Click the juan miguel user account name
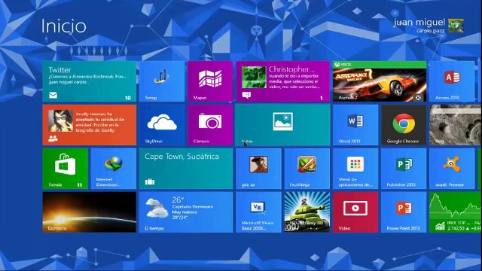482x271 pixels. click(419, 23)
